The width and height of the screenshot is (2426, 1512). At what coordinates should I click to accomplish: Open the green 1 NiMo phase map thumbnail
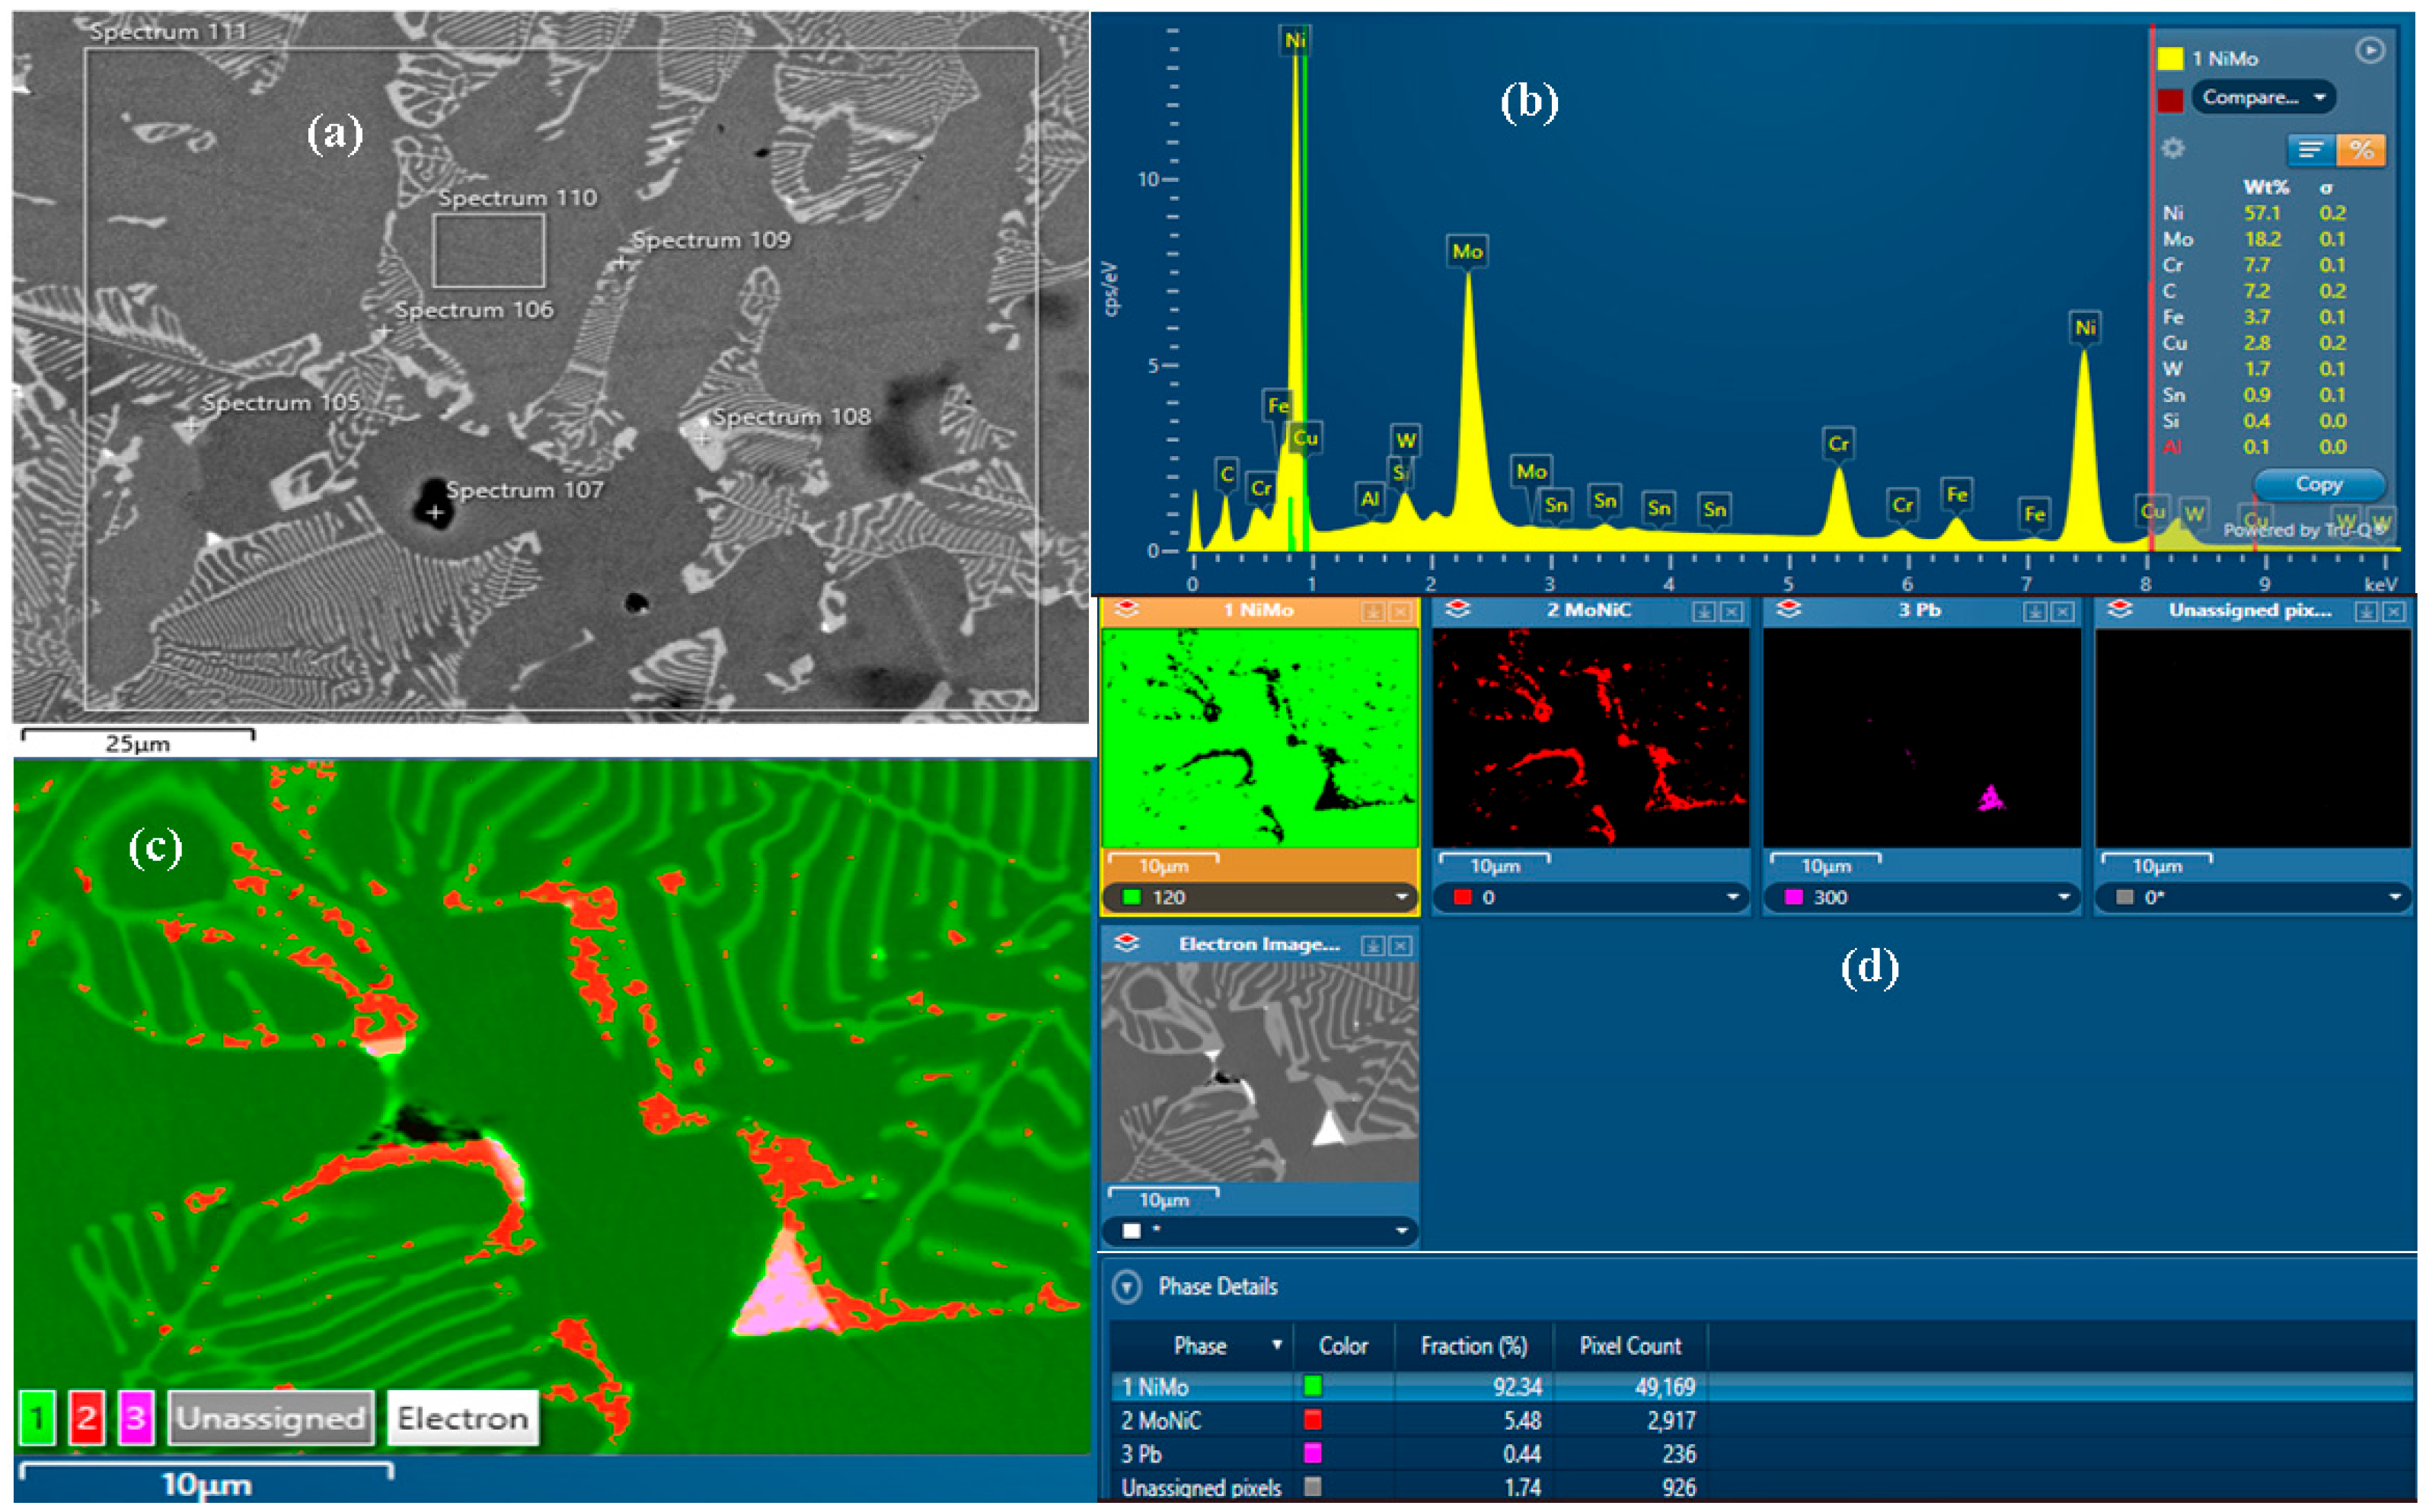1260,738
